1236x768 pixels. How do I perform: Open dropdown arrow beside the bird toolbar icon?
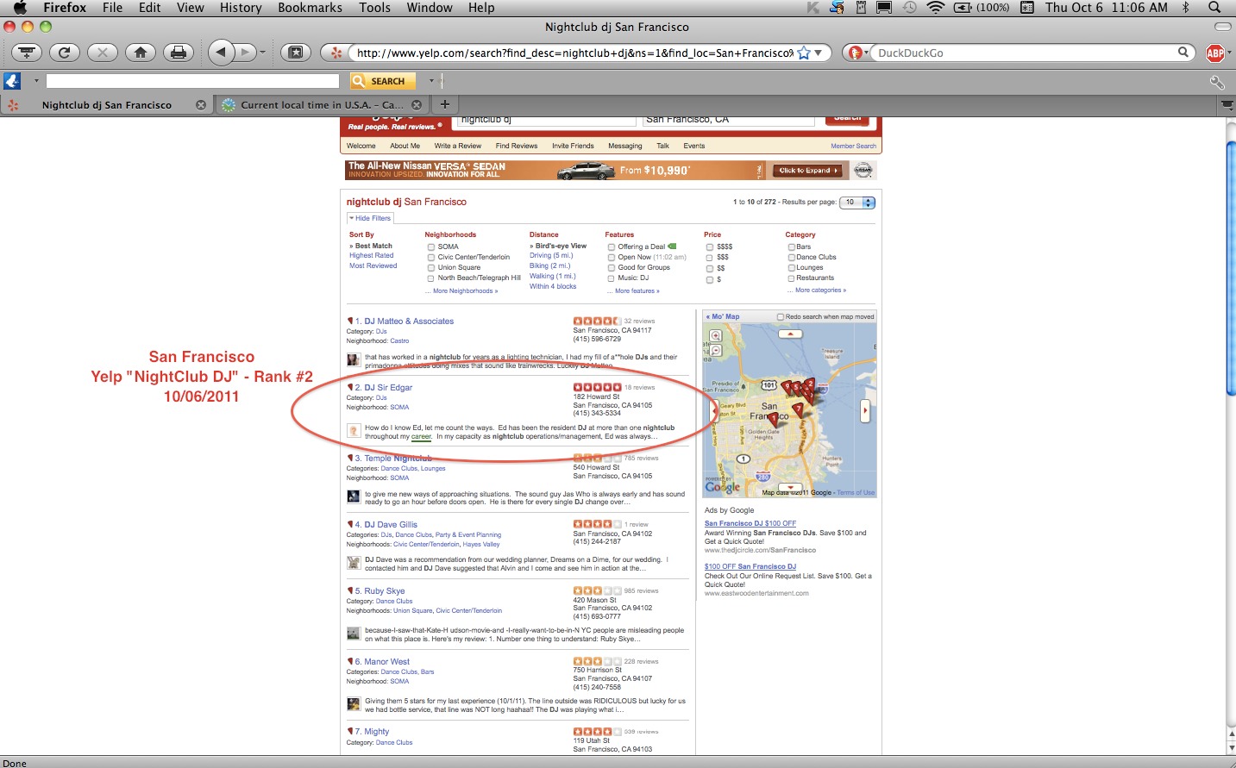(36, 81)
